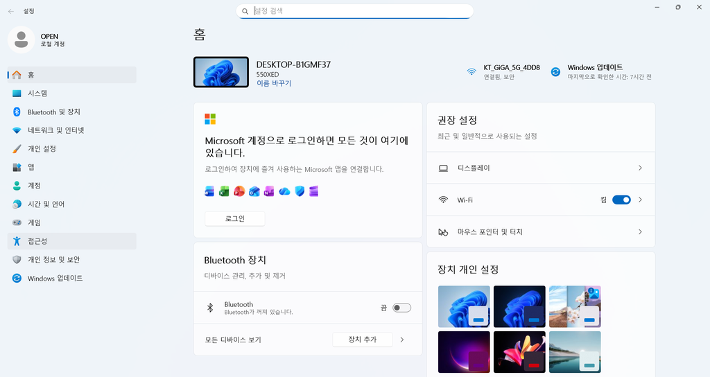This screenshot has width=710, height=377.
Task: Click the OneDrive cloud icon
Action: point(284,191)
